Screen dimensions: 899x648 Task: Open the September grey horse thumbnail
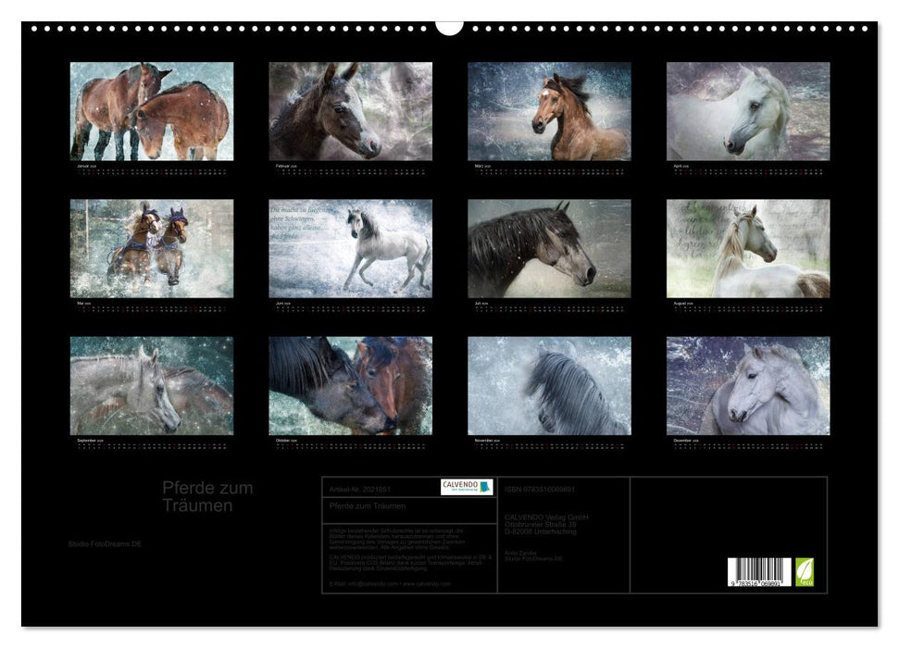click(x=152, y=385)
